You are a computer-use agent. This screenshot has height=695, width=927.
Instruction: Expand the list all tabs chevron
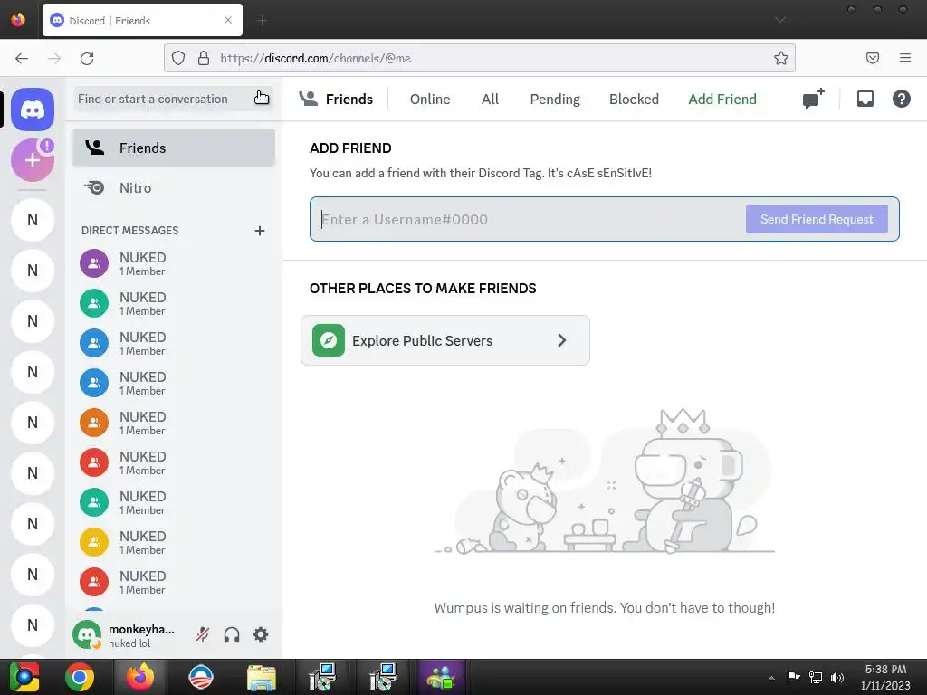click(x=780, y=20)
